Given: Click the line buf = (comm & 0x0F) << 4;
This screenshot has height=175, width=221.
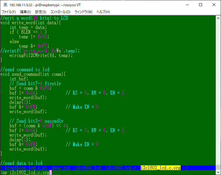Looking at the screenshot, I should (39, 126).
